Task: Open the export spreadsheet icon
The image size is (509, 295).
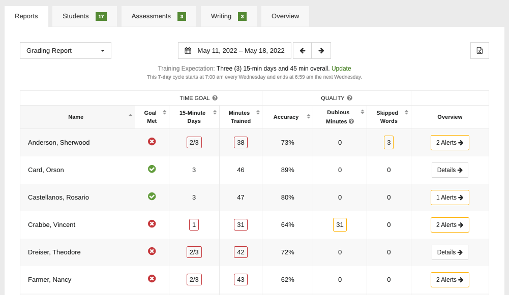Action: point(478,50)
